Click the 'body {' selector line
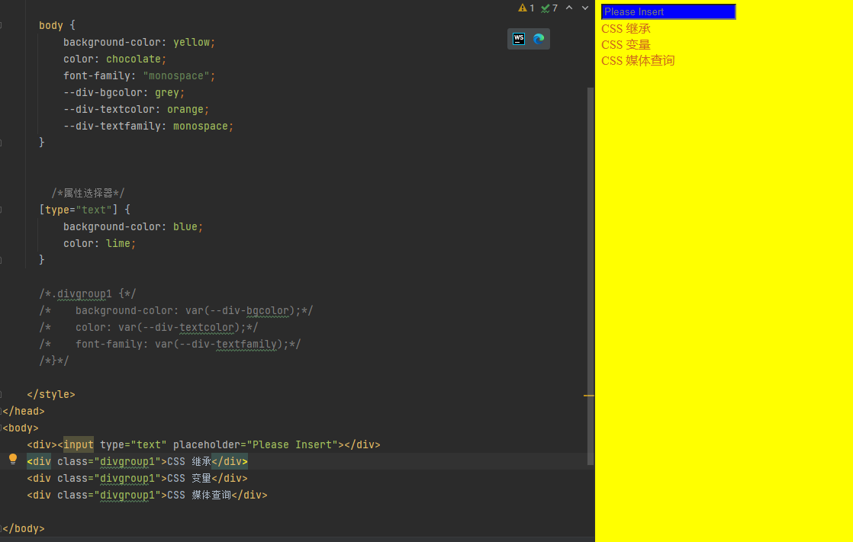Screen dimensions: 853x542 tap(57, 26)
